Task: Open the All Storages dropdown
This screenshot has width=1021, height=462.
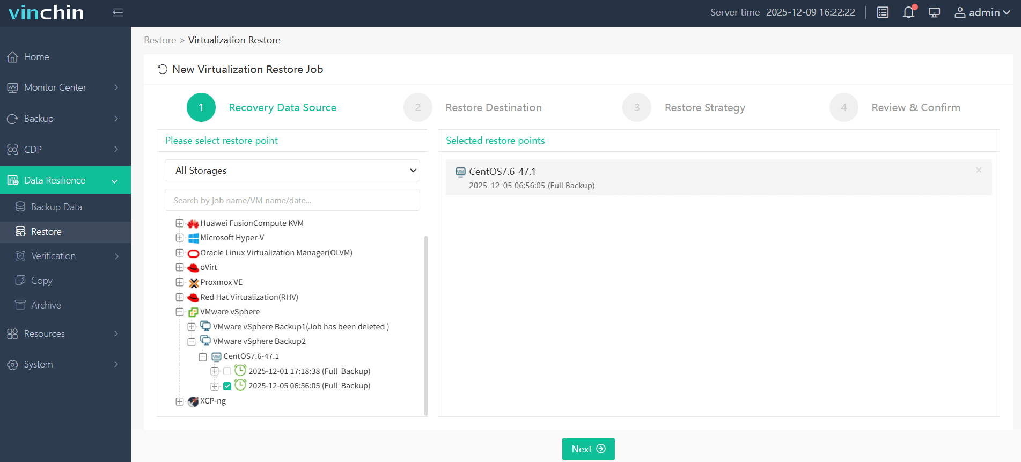Action: click(292, 171)
